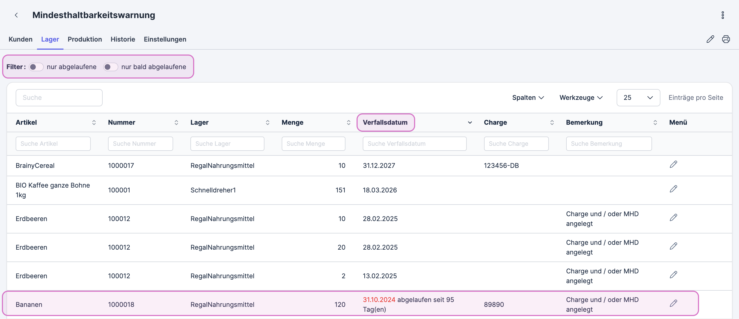Screen dimensions: 739x319
Task: Go back using the left arrow icon
Action: pos(16,15)
